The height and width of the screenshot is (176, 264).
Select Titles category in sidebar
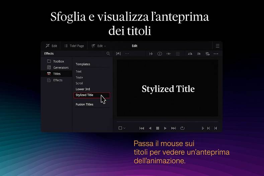tap(57, 74)
